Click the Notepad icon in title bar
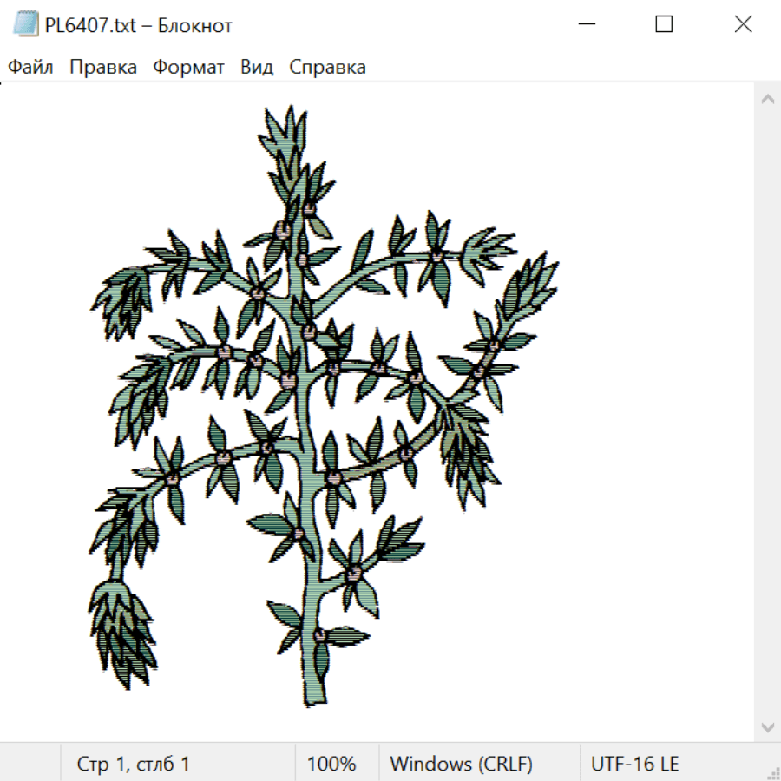The width and height of the screenshot is (781, 781). click(x=25, y=24)
